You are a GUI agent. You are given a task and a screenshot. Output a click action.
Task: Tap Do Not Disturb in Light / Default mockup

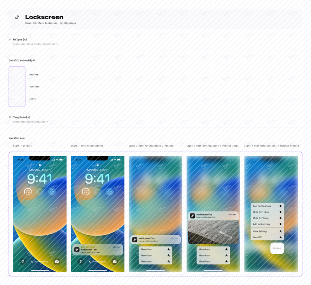[40, 262]
